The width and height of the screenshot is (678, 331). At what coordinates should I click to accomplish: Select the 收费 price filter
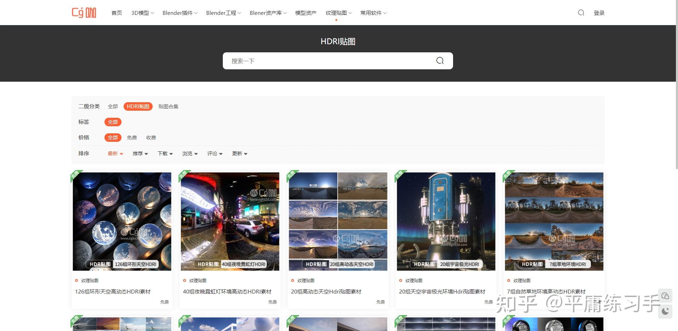(x=151, y=138)
